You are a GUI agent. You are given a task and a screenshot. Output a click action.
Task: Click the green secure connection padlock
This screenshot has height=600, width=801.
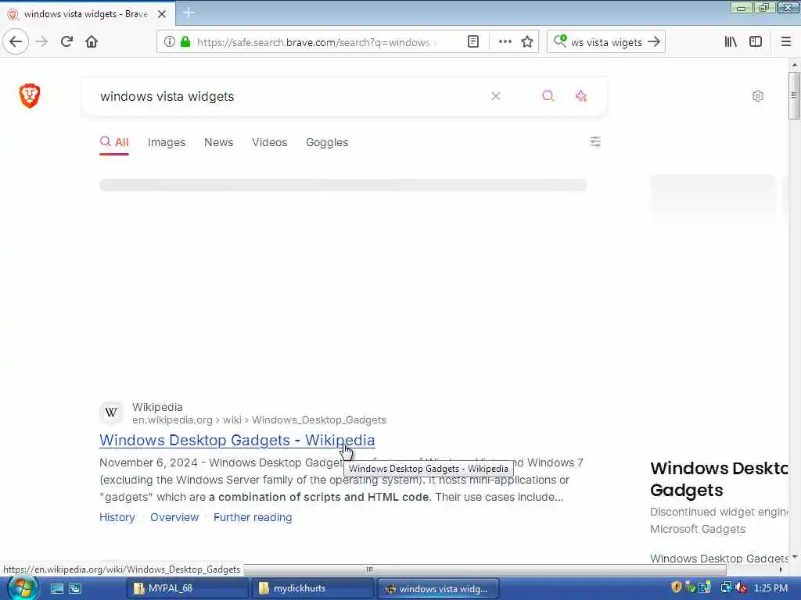click(x=185, y=42)
